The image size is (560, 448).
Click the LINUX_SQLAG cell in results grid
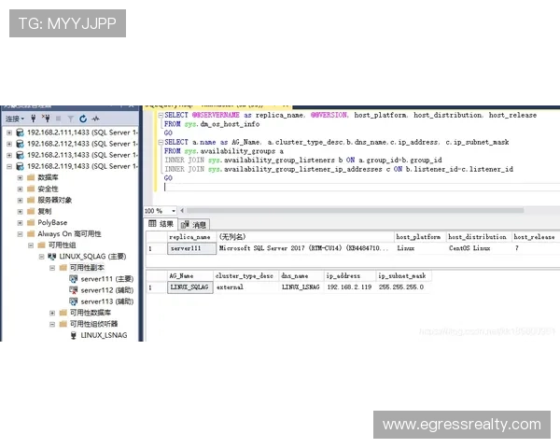[189, 287]
